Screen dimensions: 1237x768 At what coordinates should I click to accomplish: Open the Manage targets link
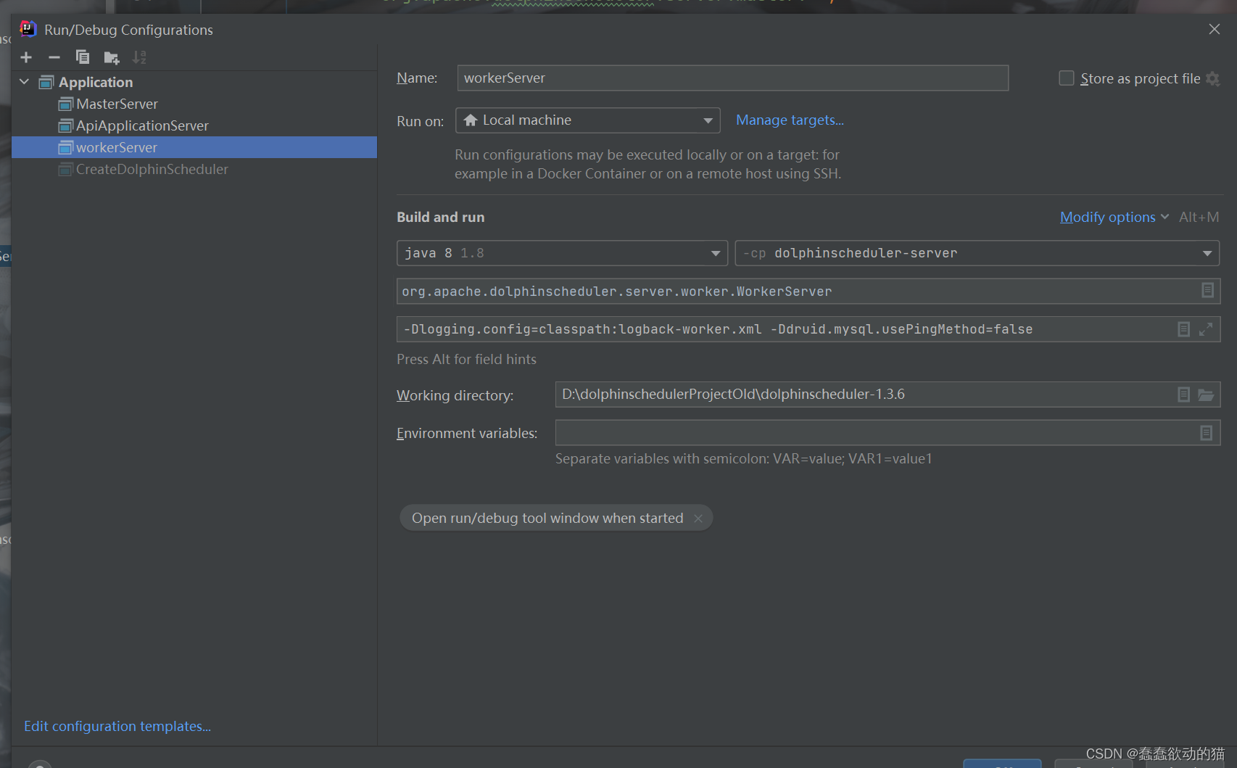[x=790, y=120]
